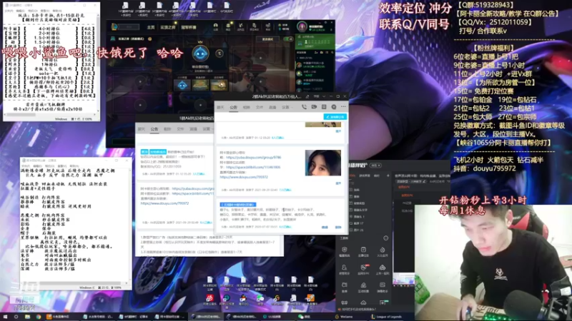Open the down-arrow menu in QQ group 2 title bar
The width and height of the screenshot is (572, 321).
pyautogui.click(x=324, y=96)
